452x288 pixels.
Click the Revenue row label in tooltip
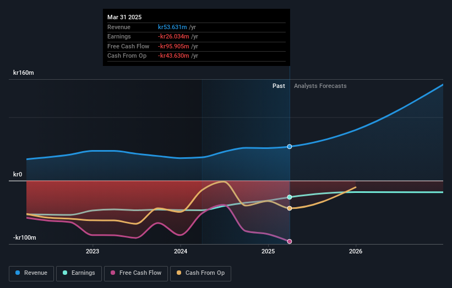(x=119, y=27)
